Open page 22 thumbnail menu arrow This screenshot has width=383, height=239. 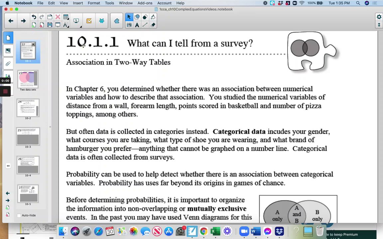[x=33, y=44]
